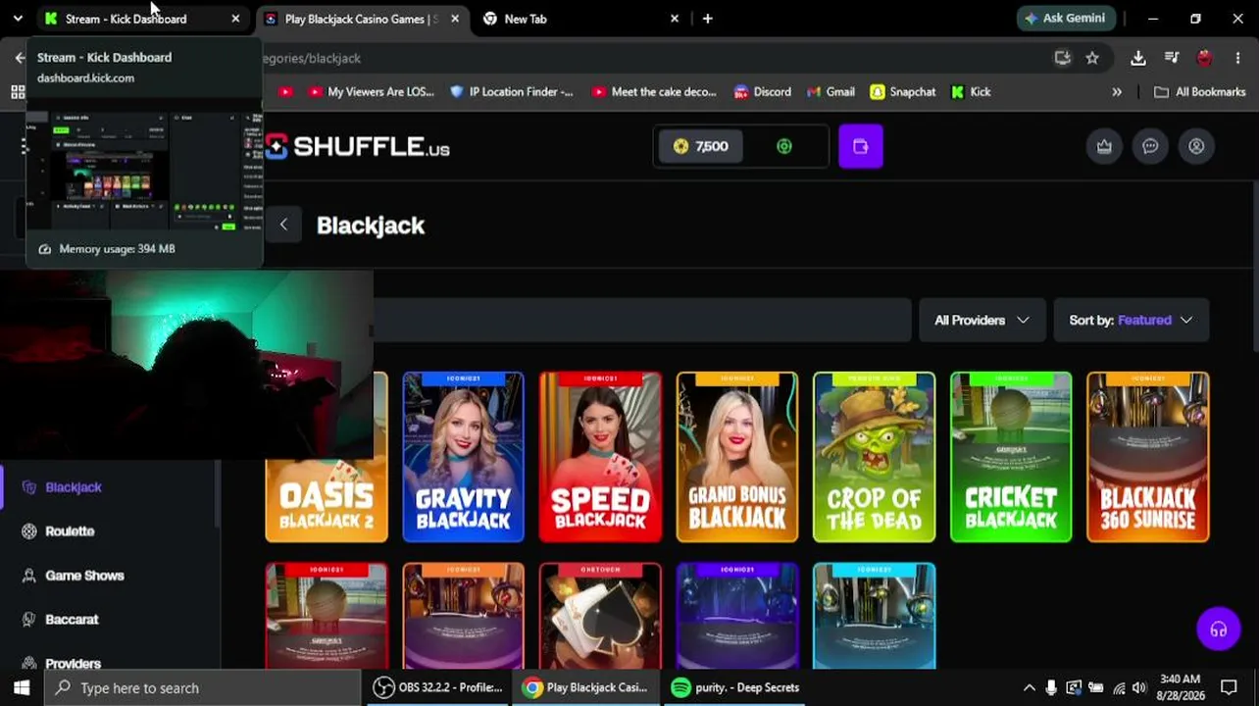Click the install app icon in address bar
The image size is (1259, 706).
point(1062,58)
